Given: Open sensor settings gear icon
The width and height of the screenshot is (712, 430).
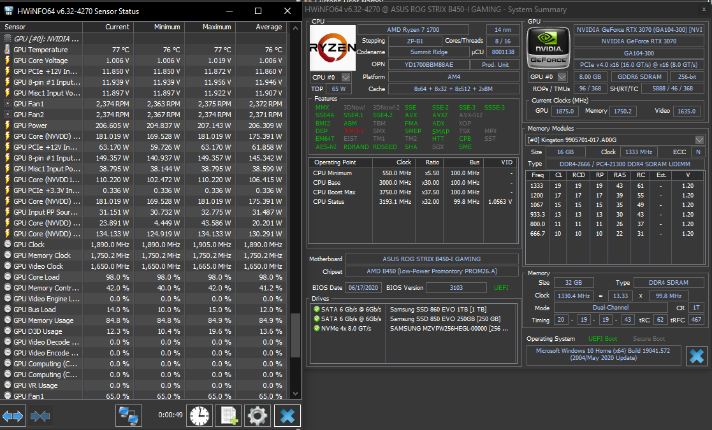Looking at the screenshot, I should pos(258,416).
